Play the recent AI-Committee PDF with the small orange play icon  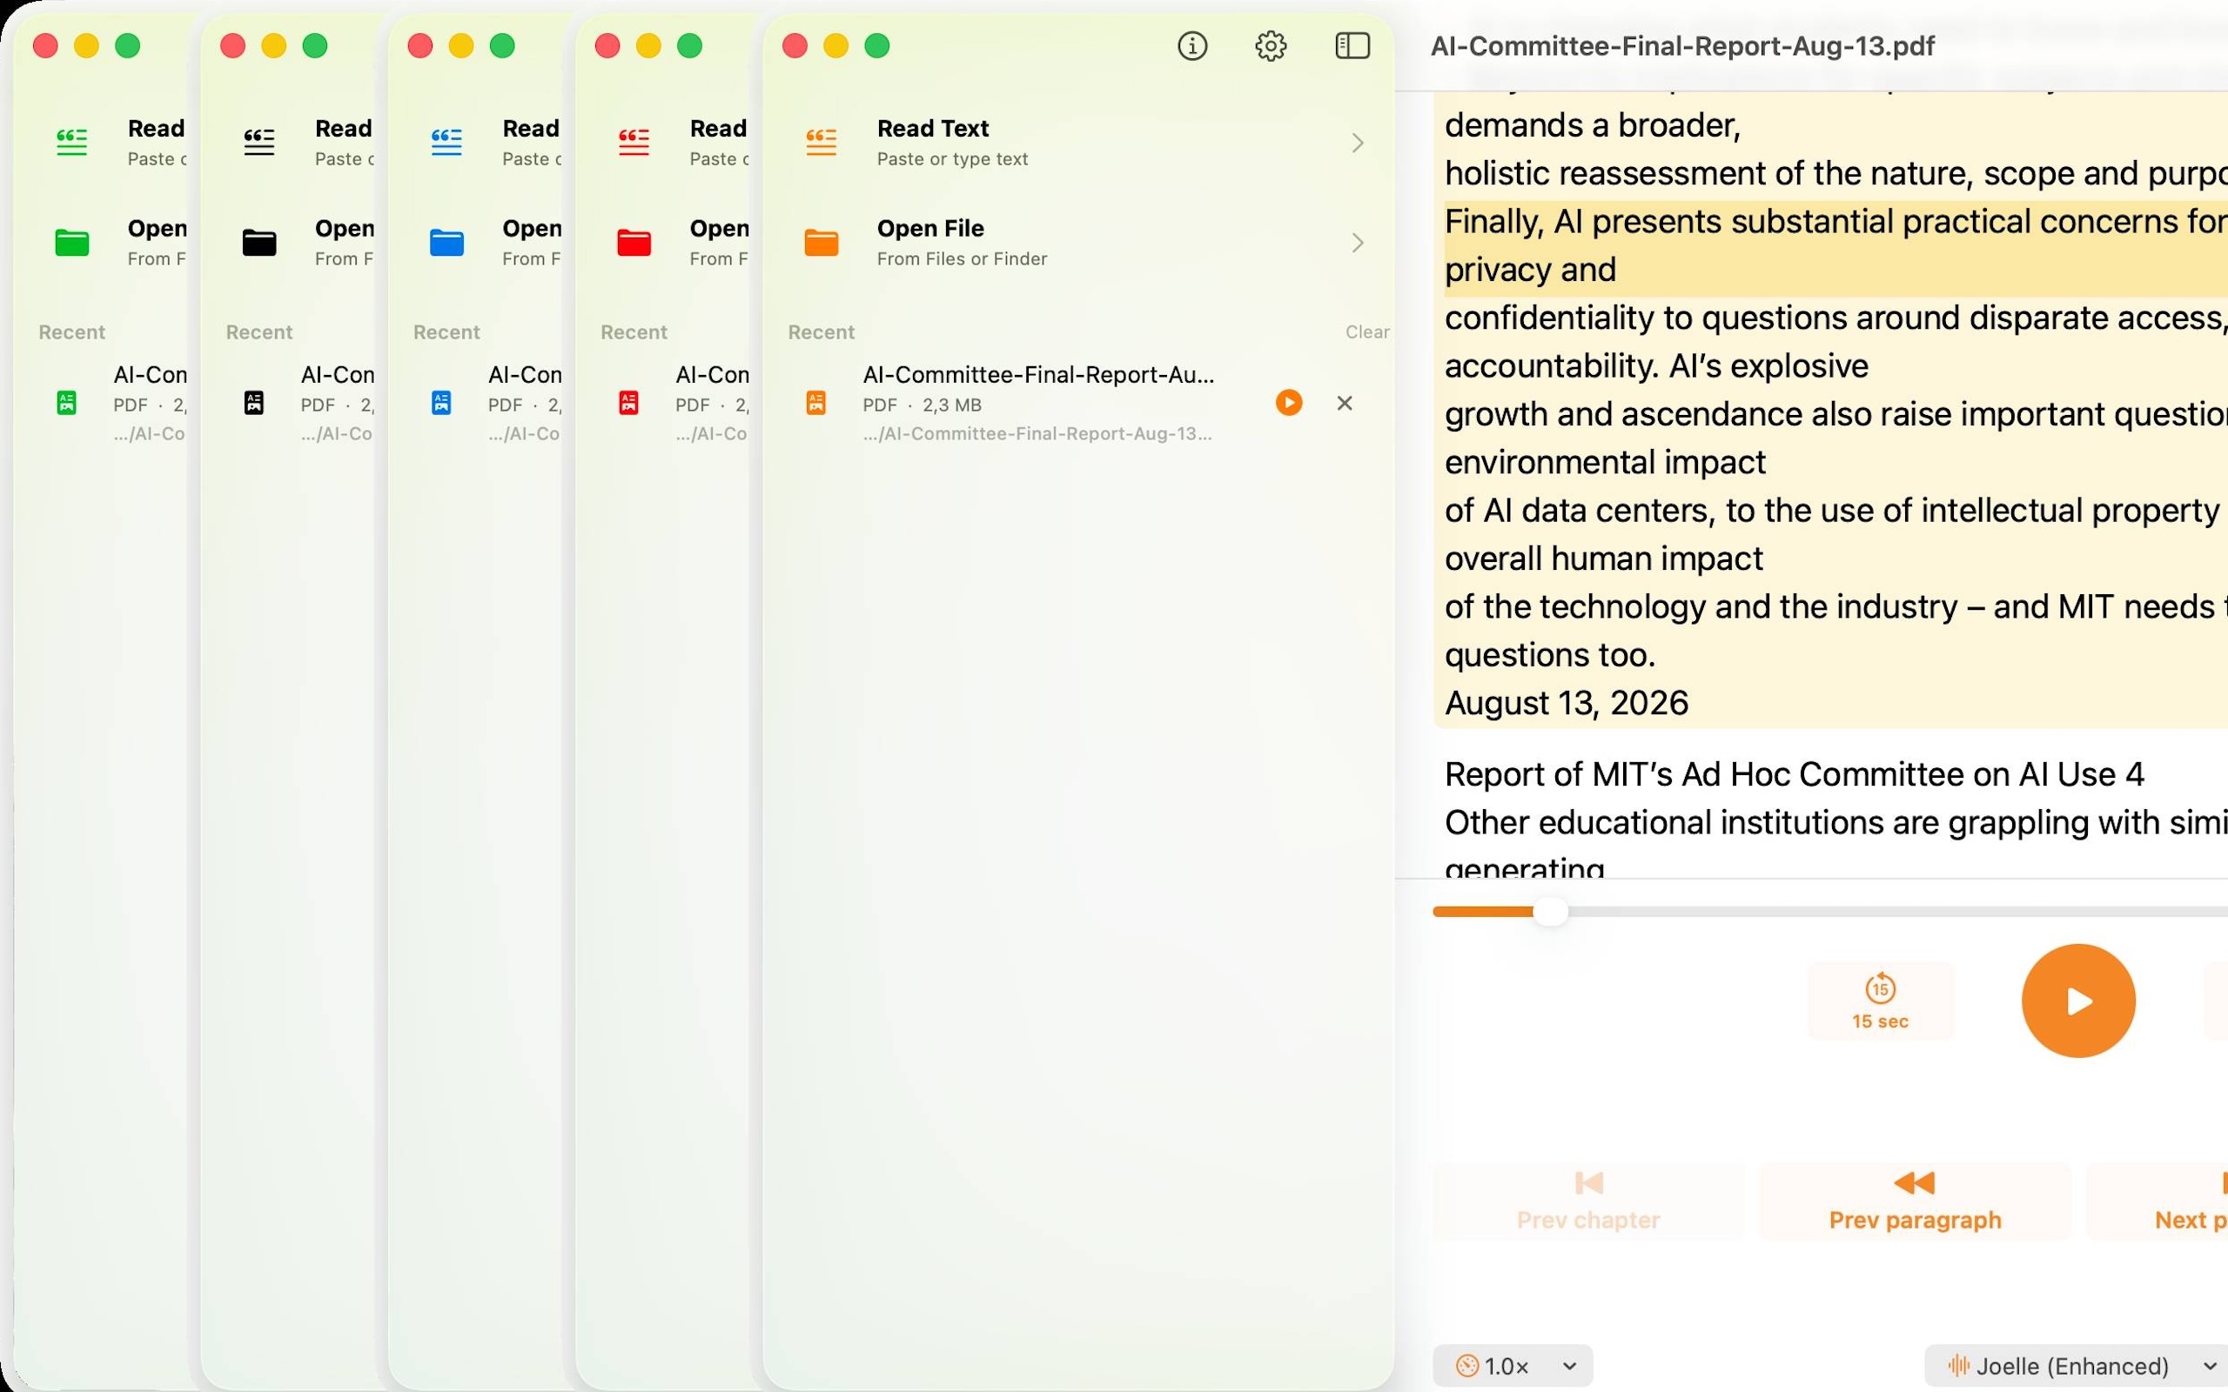coord(1289,402)
